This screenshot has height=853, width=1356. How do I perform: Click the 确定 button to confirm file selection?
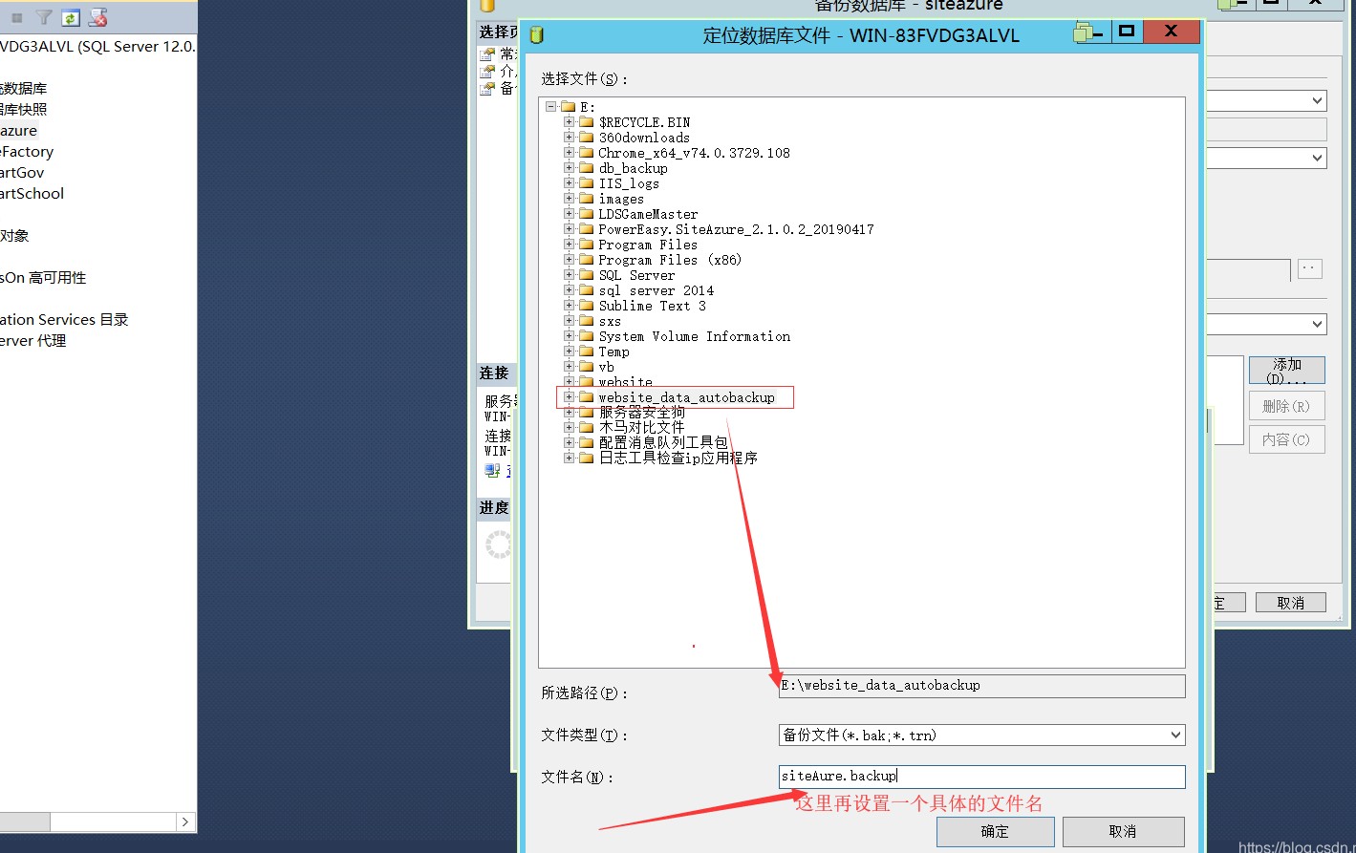pos(996,831)
